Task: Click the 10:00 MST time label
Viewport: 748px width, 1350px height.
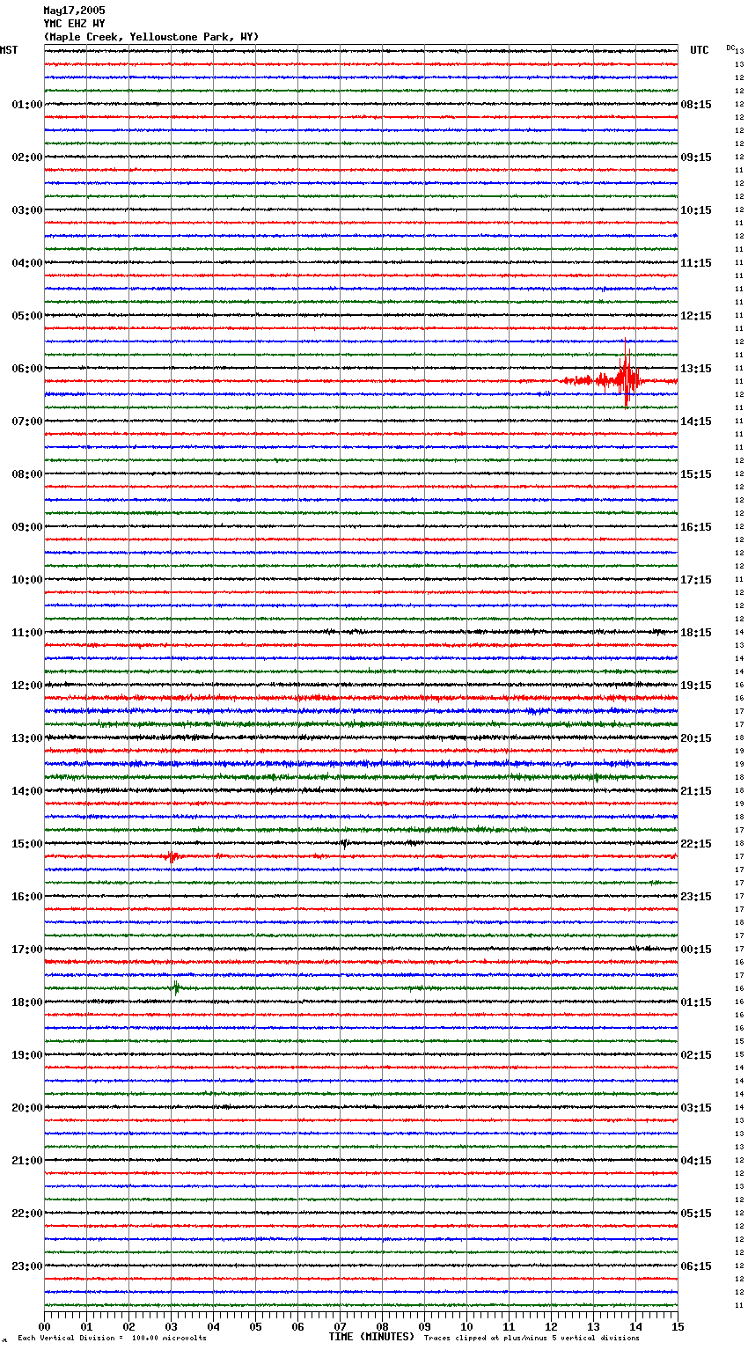Action: (27, 580)
